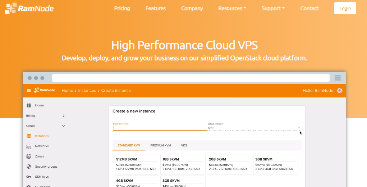This screenshot has height=187, width=367.
Task: Click the Security groups shield icon
Action: point(29,167)
